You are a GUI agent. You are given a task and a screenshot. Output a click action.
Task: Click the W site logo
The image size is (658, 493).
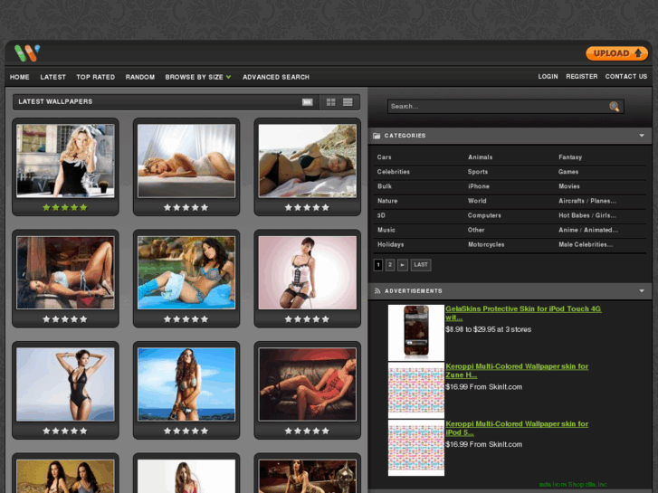[27, 53]
